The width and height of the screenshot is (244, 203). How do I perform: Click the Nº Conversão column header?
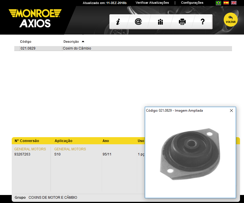(x=27, y=141)
